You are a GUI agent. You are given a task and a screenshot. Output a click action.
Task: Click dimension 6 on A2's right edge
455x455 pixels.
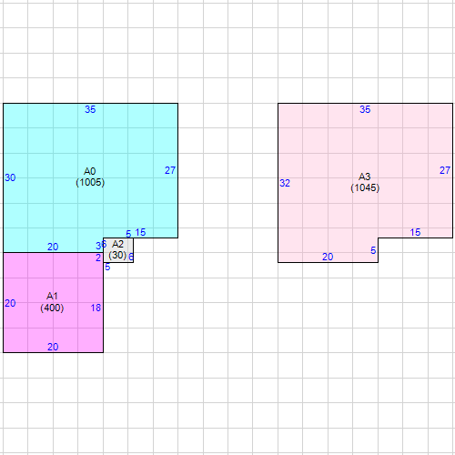coord(131,258)
